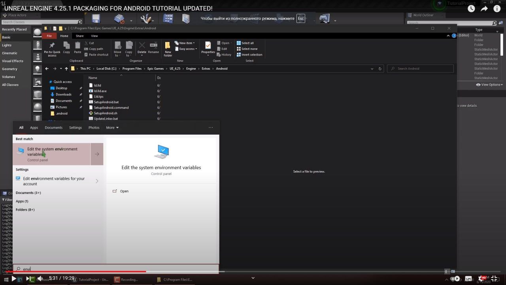Open the YouTube video info icon
The image size is (506, 285).
497,9
